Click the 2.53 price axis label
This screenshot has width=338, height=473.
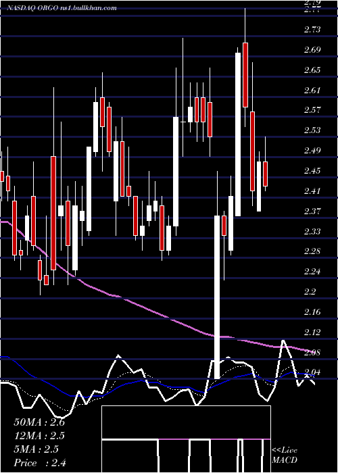[x=312, y=130]
